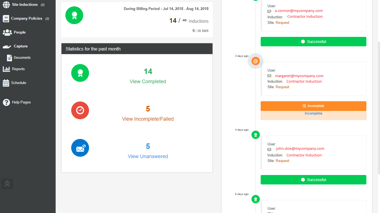The height and width of the screenshot is (213, 380).
Task: Click the document page icon beside Documents
Action: pos(10,58)
